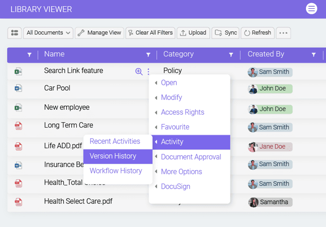Open the All Documents view dropdown
The height and width of the screenshot is (227, 326).
pos(48,33)
